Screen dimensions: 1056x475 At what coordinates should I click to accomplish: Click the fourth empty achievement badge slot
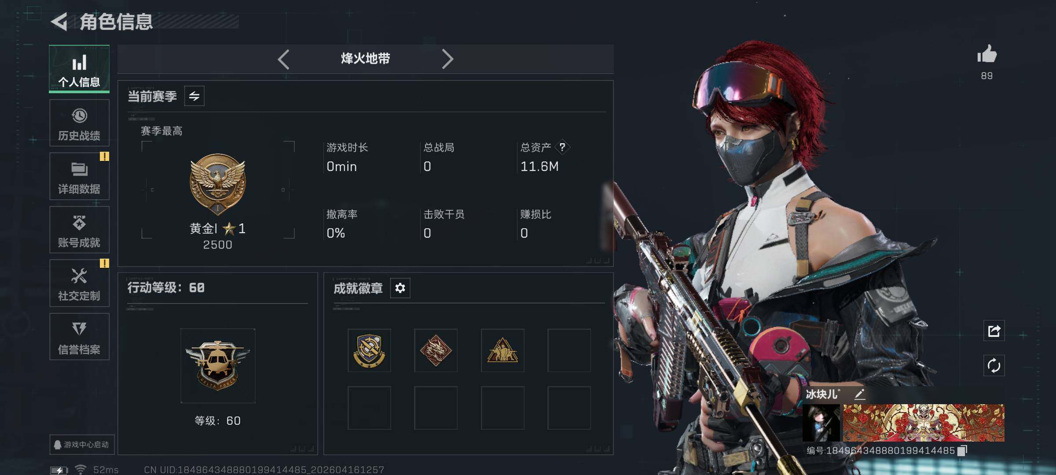pos(569,351)
